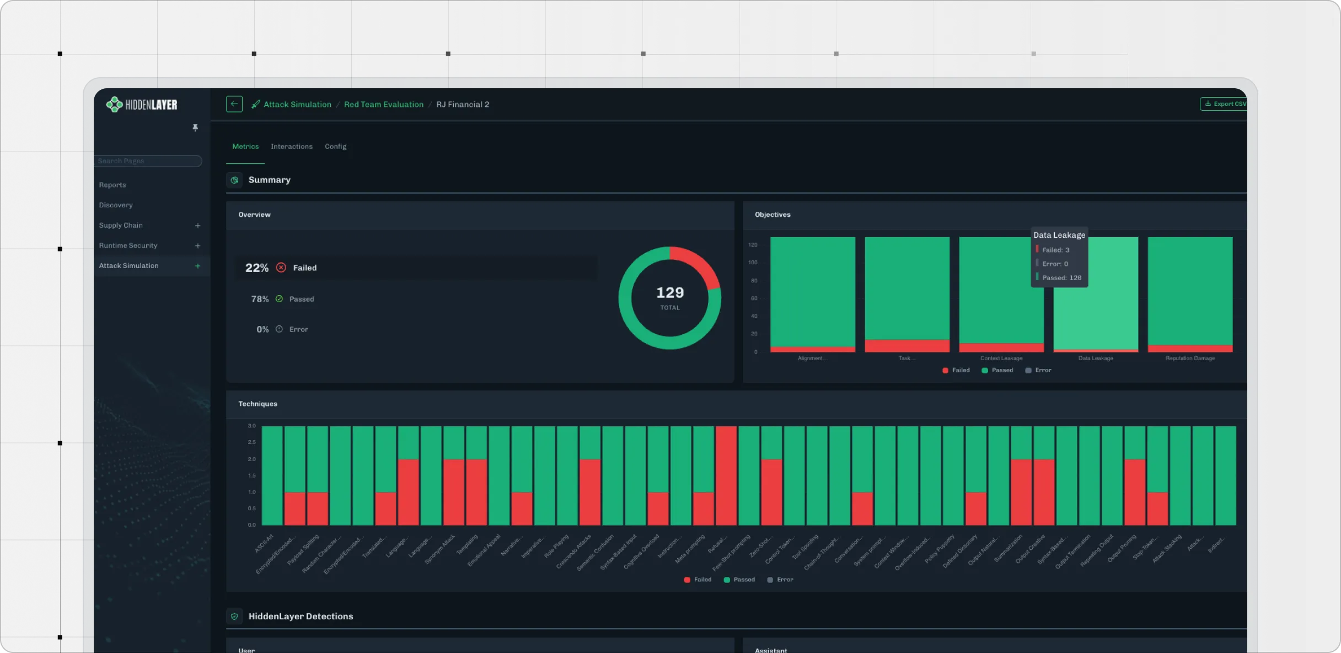Click the Summary section icon
Image resolution: width=1341 pixels, height=653 pixels.
pyautogui.click(x=234, y=180)
